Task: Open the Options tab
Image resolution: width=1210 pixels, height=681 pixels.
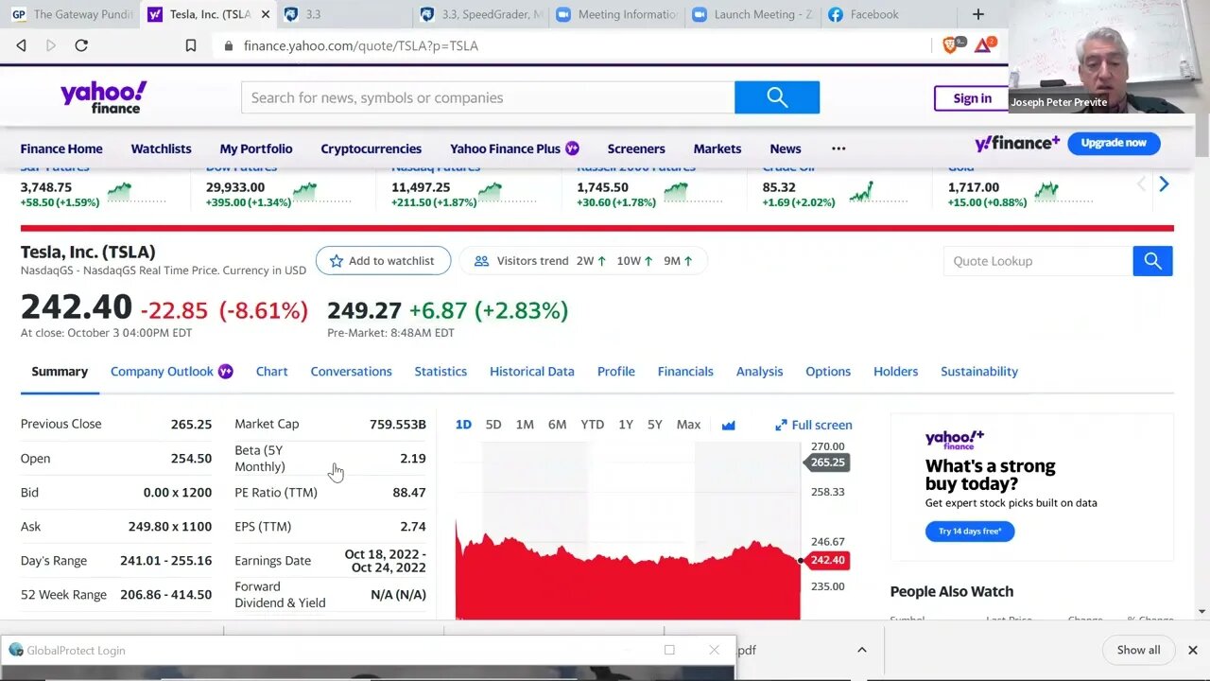Action: pos(828,372)
